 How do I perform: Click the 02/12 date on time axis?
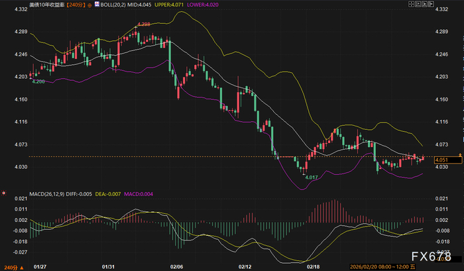pyautogui.click(x=245, y=266)
